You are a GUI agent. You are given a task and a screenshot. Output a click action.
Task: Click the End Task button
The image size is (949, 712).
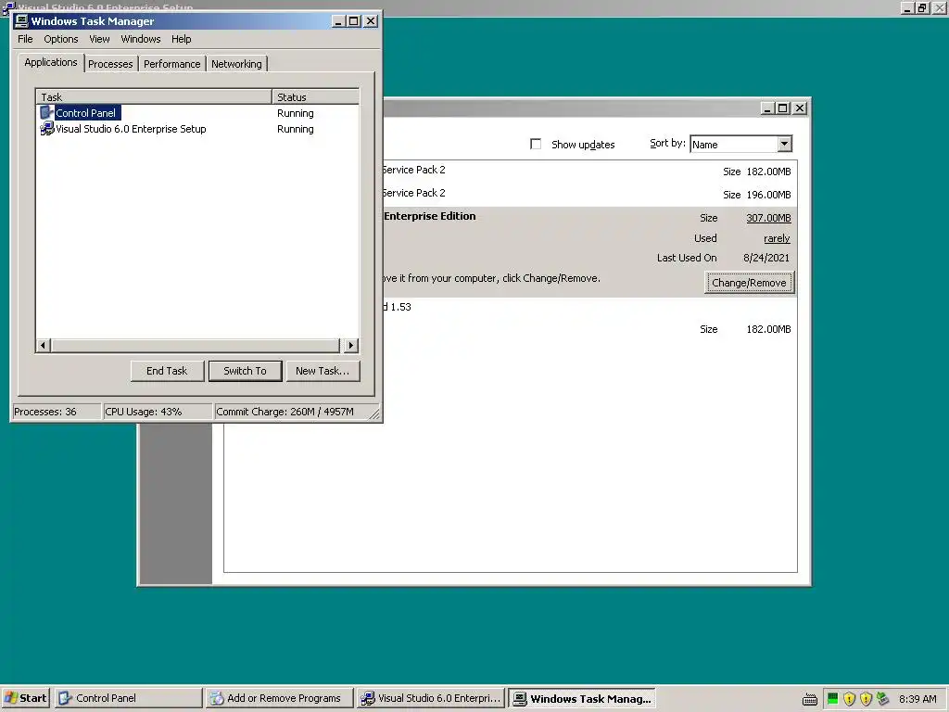pos(167,371)
